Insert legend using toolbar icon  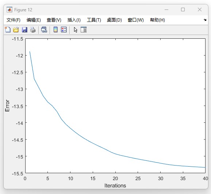64,30
